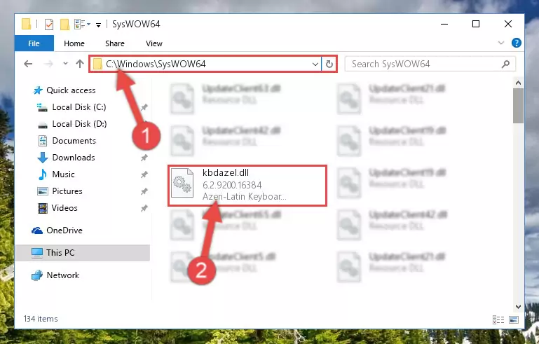
Task: Open Local Disk (D:) in sidebar
Action: [79, 124]
